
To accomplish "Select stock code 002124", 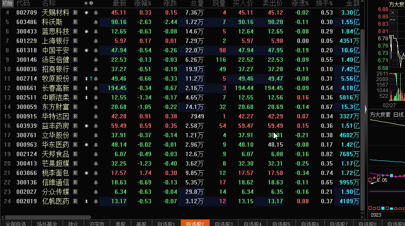I will click(x=27, y=154).
